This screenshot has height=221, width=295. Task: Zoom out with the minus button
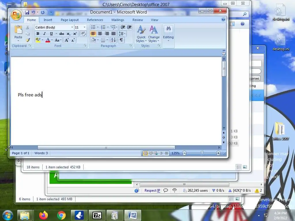tap(184, 153)
